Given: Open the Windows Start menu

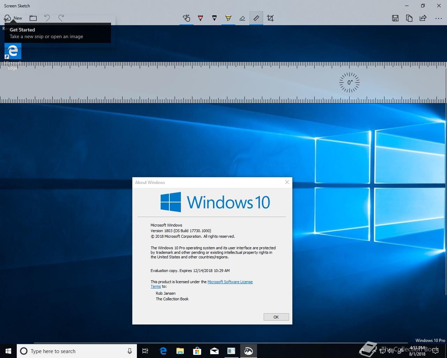Looking at the screenshot, I should tap(8, 351).
